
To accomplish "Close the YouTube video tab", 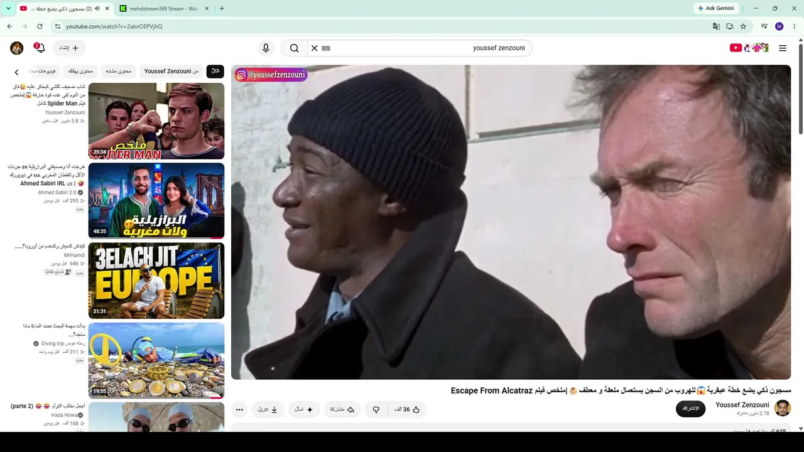I will (107, 8).
